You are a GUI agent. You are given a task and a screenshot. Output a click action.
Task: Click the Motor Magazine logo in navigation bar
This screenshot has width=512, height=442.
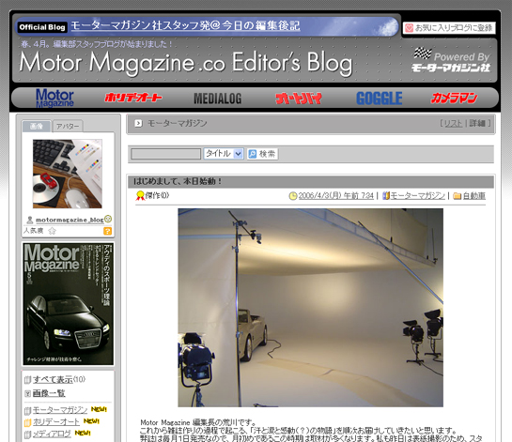(54, 98)
